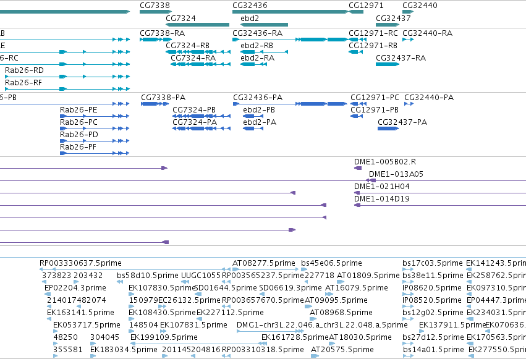This screenshot has height=359, width=526.
Task: Select transcript CG32437-RA
Action: click(401, 58)
